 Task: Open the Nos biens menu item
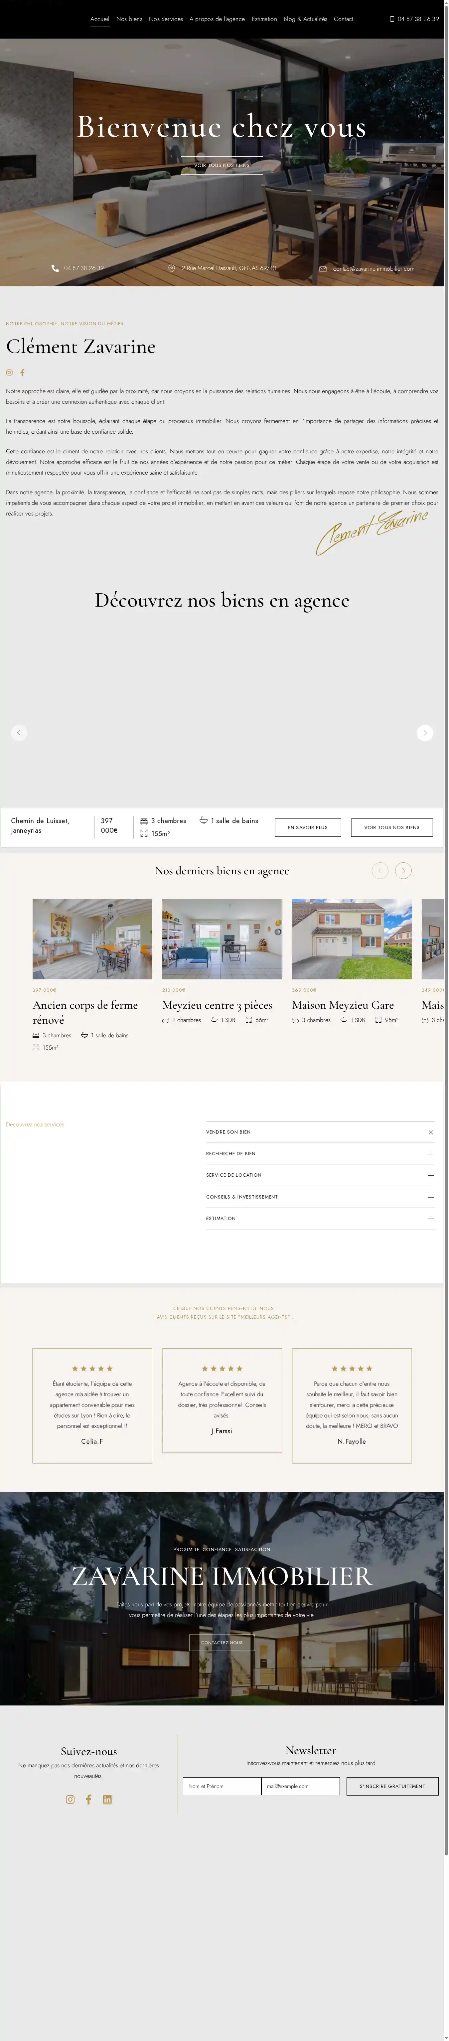click(x=129, y=19)
